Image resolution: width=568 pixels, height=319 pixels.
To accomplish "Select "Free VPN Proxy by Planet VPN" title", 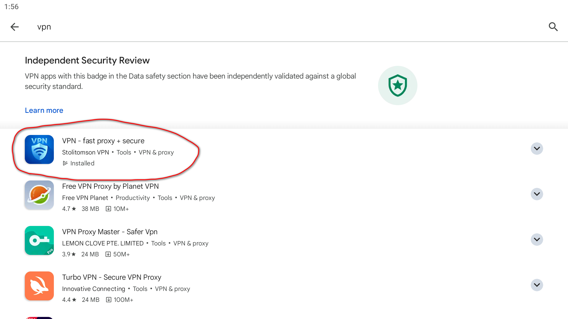I will (x=110, y=186).
